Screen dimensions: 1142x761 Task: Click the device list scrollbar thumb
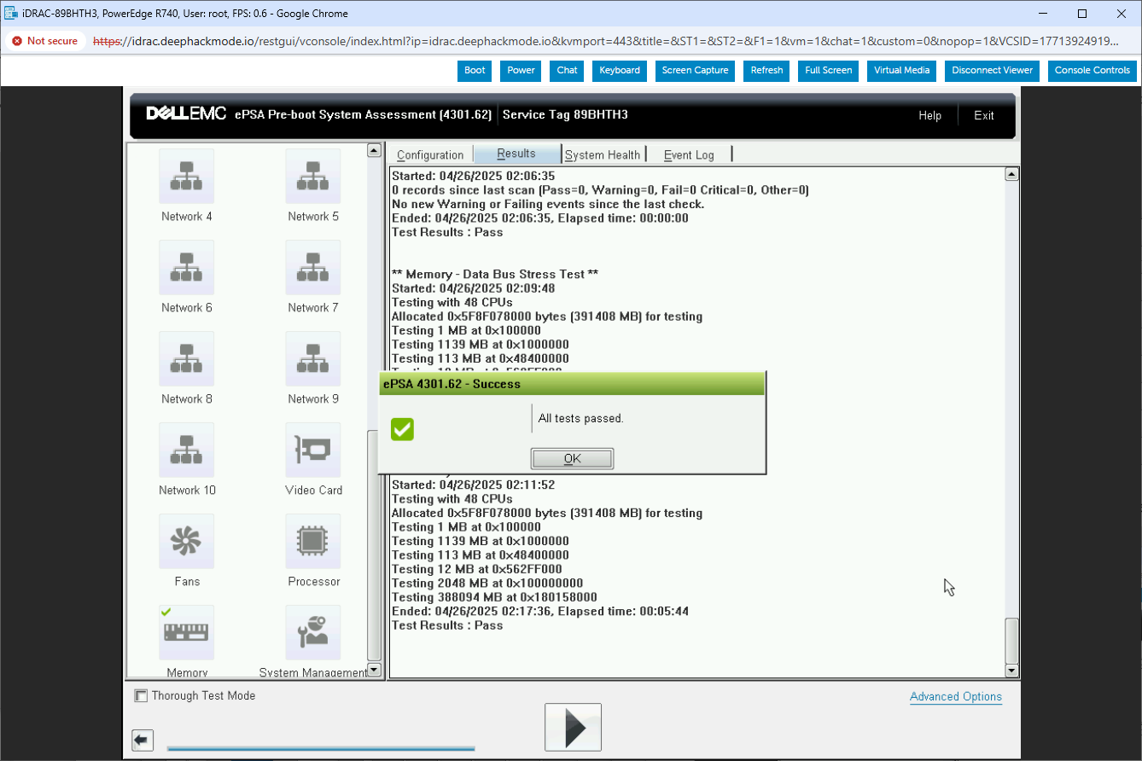coord(374,546)
